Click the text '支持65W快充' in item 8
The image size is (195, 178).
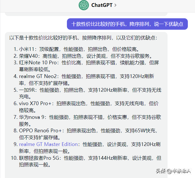point(140,131)
